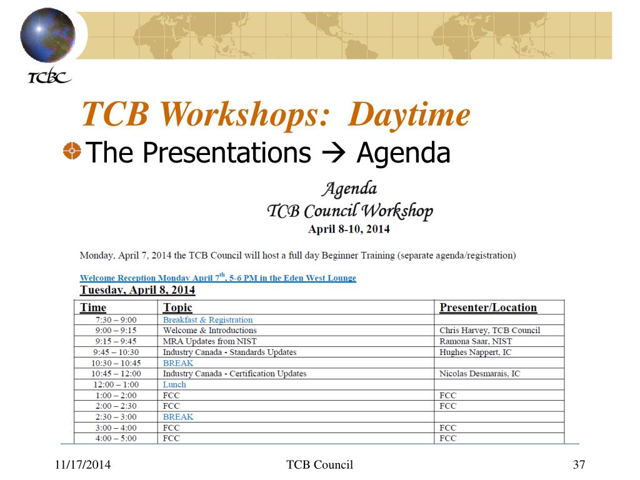Click 'The Presentations → Agenda' heading
Image resolution: width=640 pixels, height=480 pixels.
267,152
